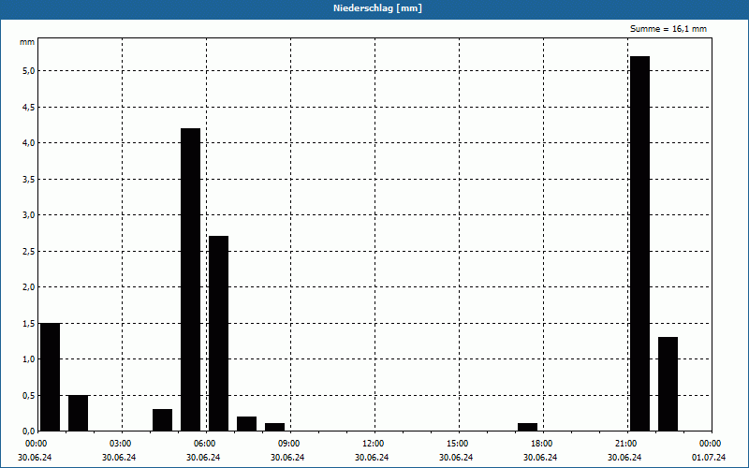Click the '4,0' y-axis label
This screenshot has width=749, height=468.
[x=29, y=143]
